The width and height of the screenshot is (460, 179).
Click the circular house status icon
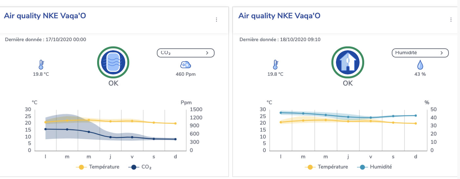click(x=348, y=62)
